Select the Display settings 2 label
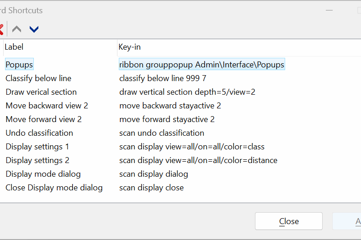This screenshot has height=240, width=361. coord(37,160)
